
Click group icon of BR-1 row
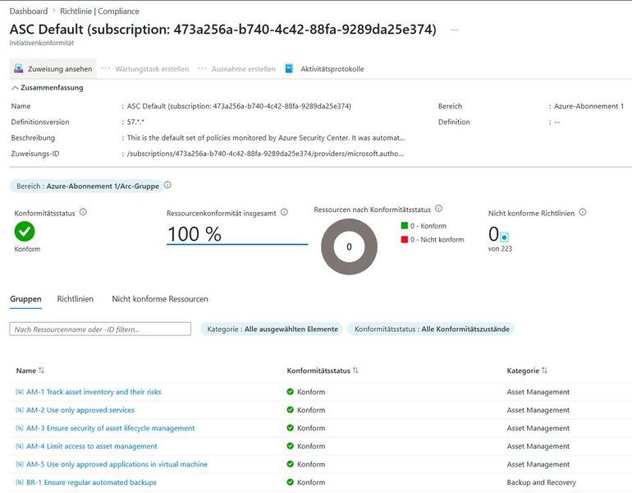pos(20,482)
